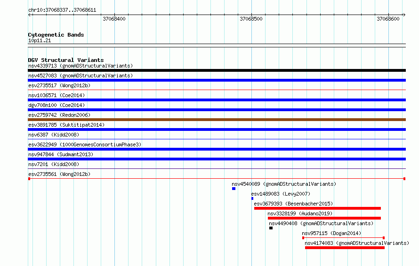Open variant label esv2735517 (Wong2012b)

tap(59, 85)
